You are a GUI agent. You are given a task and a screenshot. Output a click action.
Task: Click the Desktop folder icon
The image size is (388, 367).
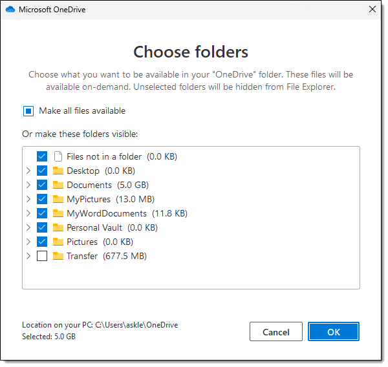[x=58, y=171]
